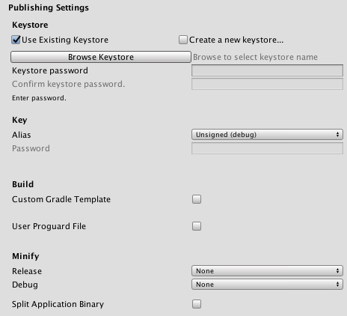Image resolution: width=347 pixels, height=316 pixels.
Task: Click the Release dropdown arrow indicator
Action: point(337,271)
